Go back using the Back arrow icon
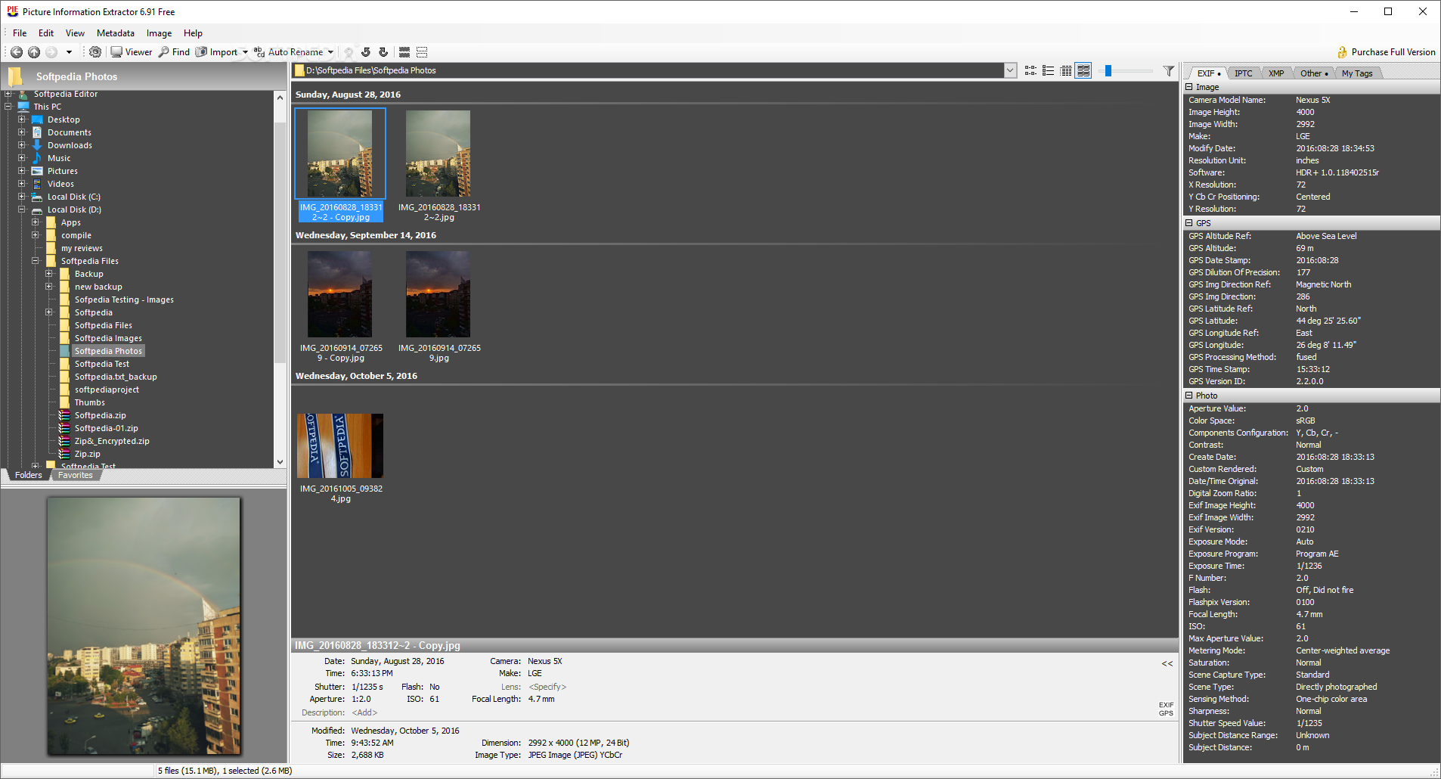This screenshot has width=1441, height=779. pyautogui.click(x=16, y=52)
